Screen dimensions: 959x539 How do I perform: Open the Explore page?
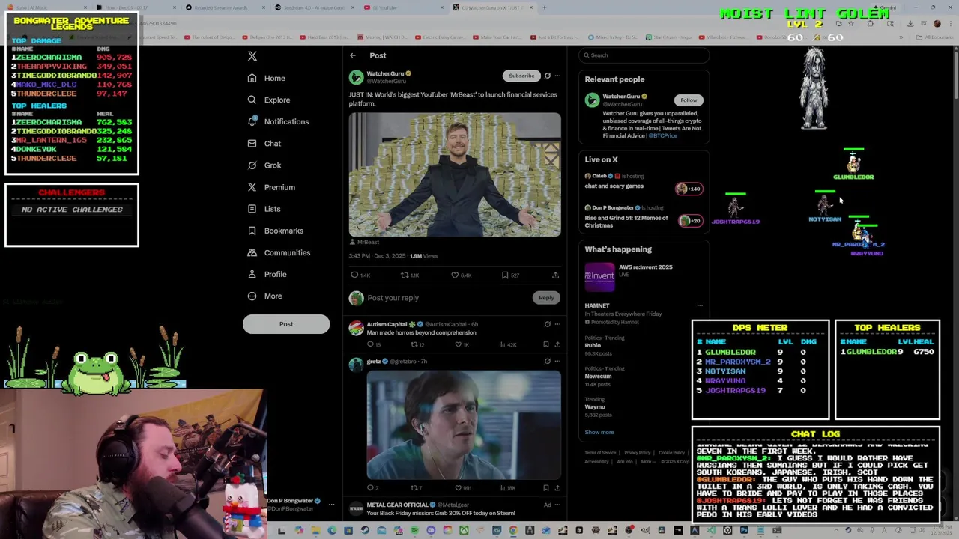pyautogui.click(x=268, y=100)
